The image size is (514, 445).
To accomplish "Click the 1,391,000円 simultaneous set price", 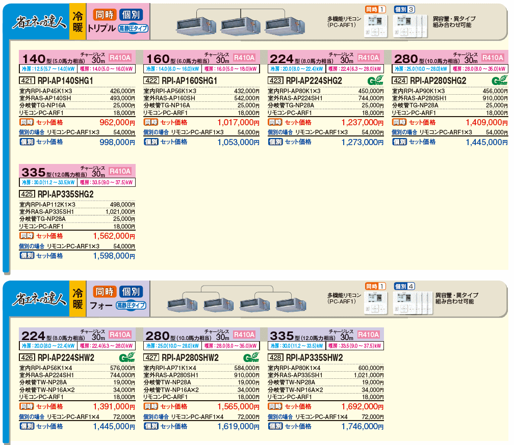I will 114,406.
